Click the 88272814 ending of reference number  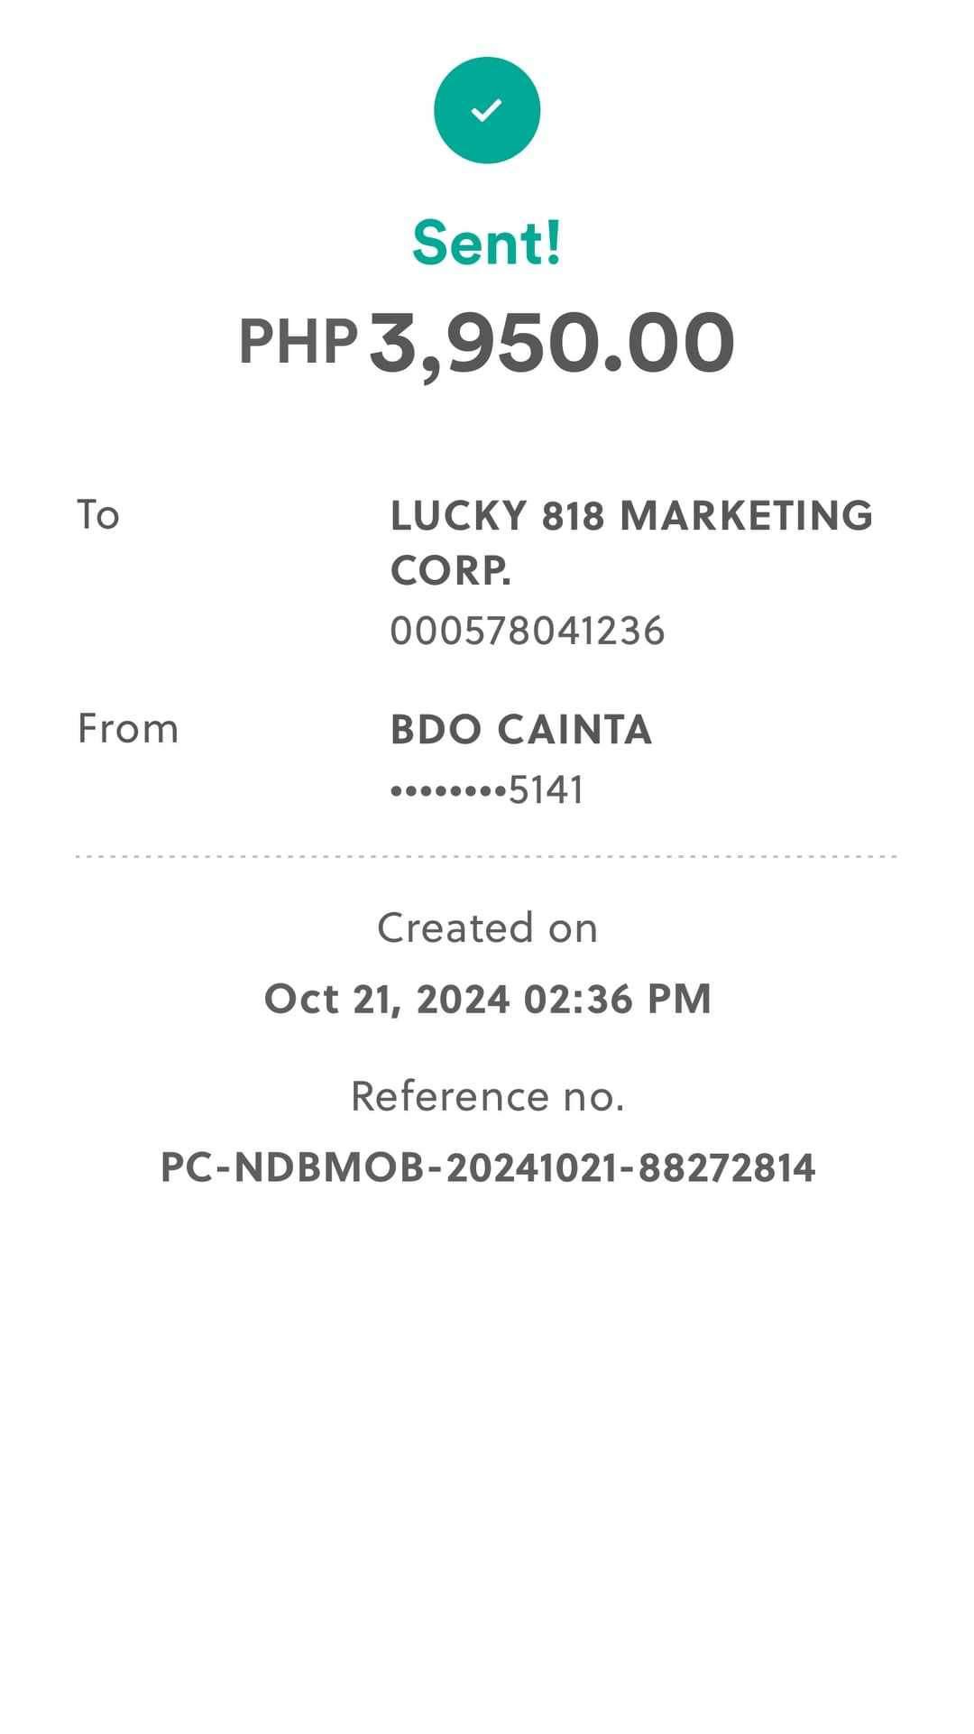coord(727,1168)
